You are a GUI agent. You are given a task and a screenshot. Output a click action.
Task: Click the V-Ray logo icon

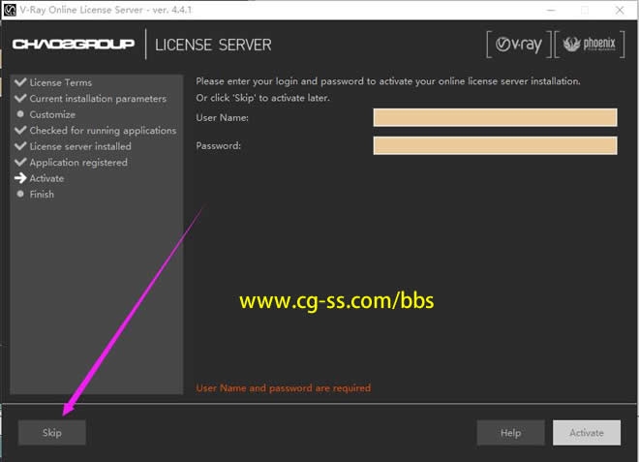click(x=520, y=45)
